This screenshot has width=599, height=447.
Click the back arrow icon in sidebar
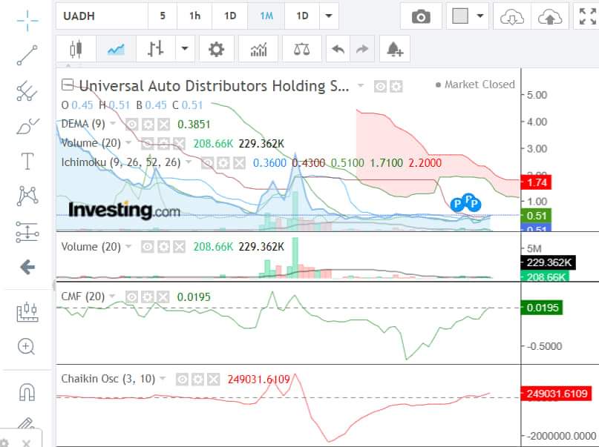tap(27, 267)
